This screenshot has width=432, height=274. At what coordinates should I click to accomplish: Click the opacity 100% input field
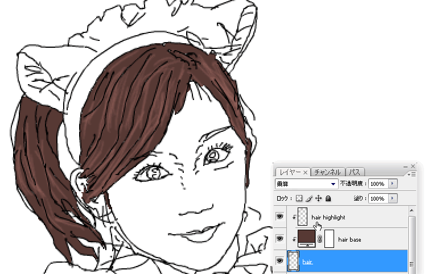point(378,184)
